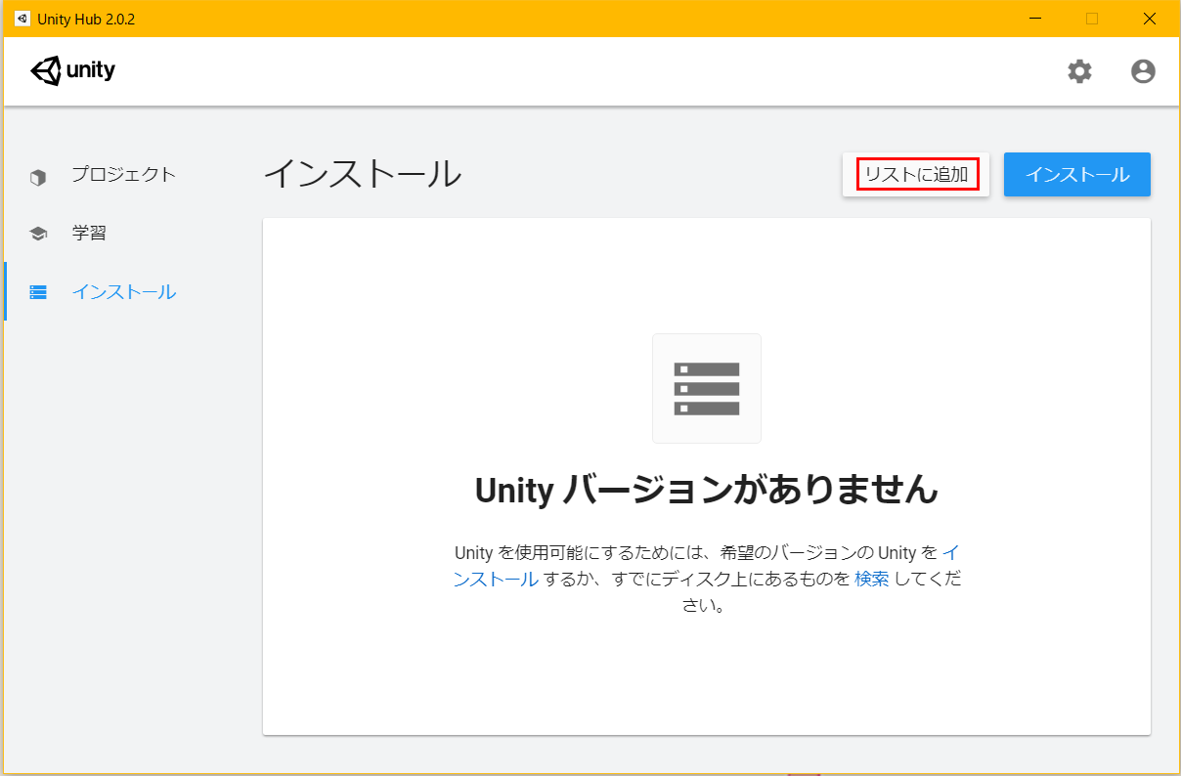
Task: Click the Unity logo in header
Action: point(73,70)
